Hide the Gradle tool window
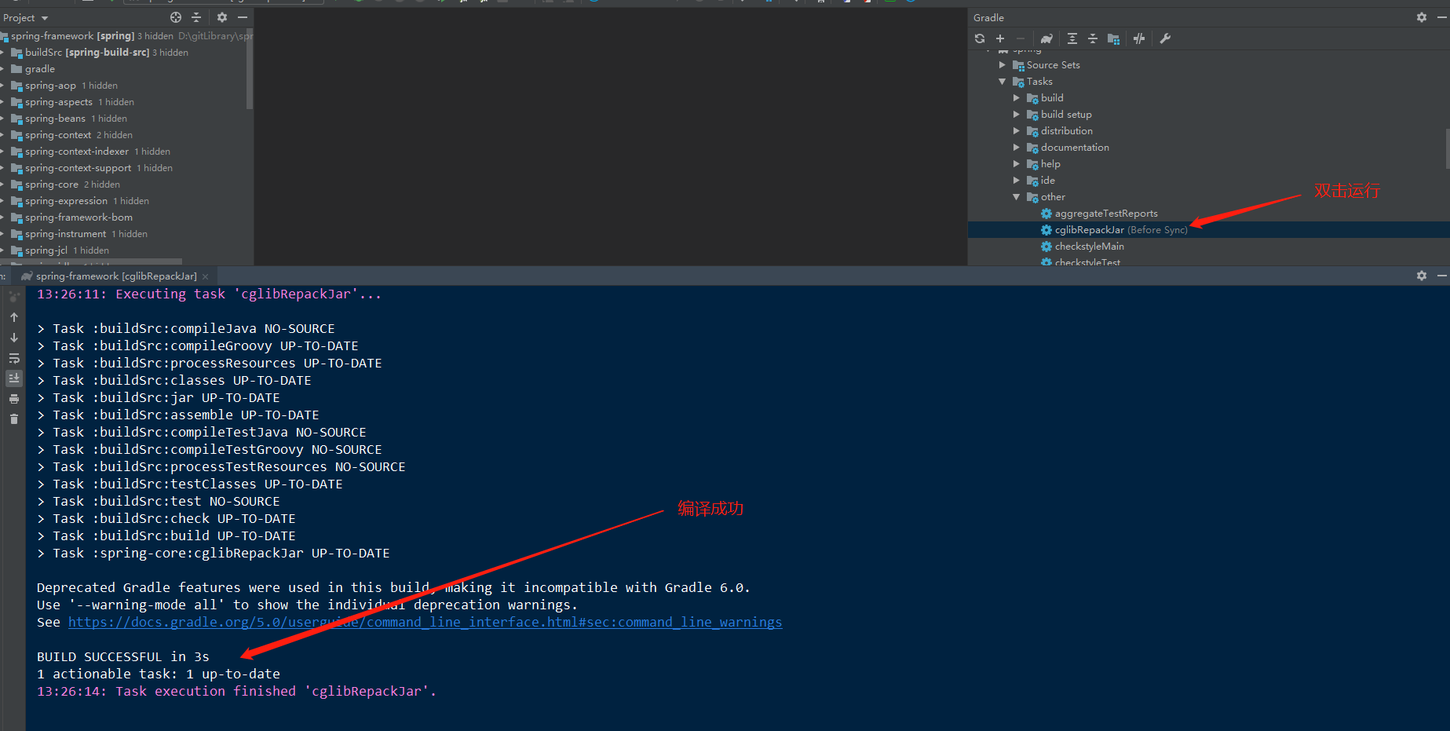 coord(1442,17)
